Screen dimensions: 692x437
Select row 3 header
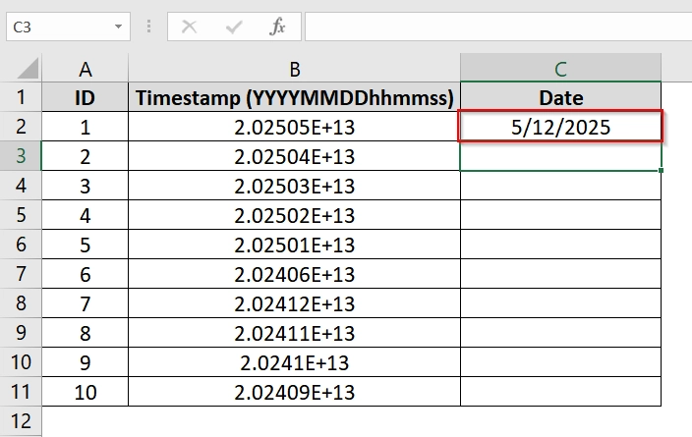click(21, 156)
